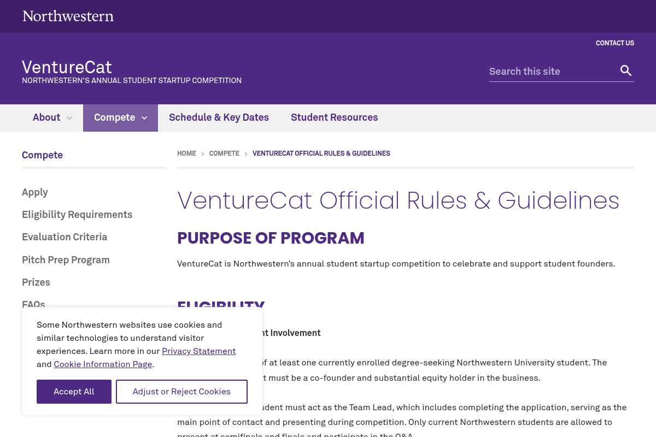Open Prizes sidebar link
The height and width of the screenshot is (437, 656).
point(36,282)
